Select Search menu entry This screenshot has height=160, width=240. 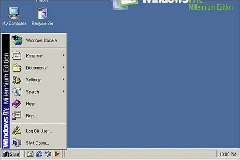38,92
